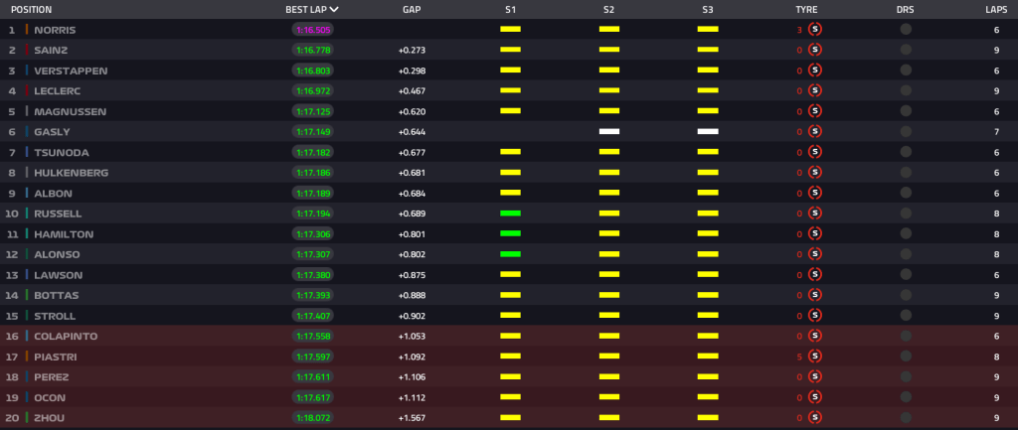
Task: Click the DRS indicator dot for Colapinto
Action: tap(906, 336)
